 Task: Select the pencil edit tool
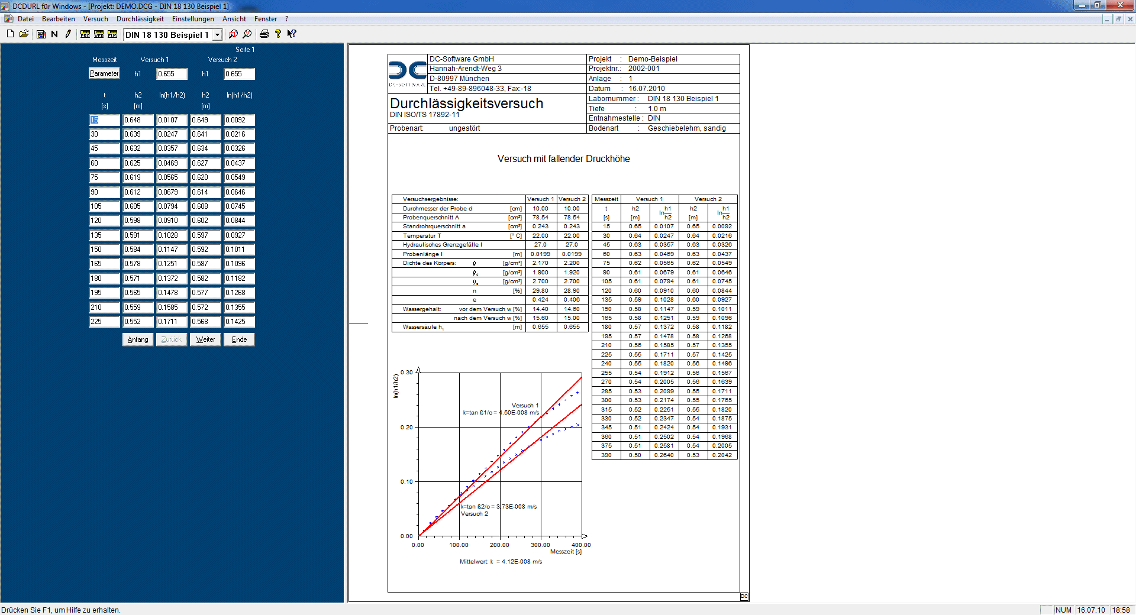tap(68, 34)
